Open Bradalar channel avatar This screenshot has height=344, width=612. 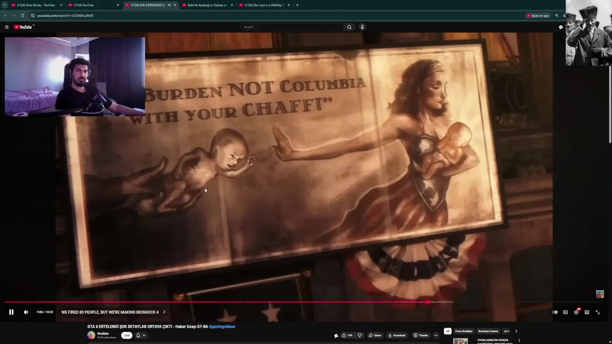(91, 335)
